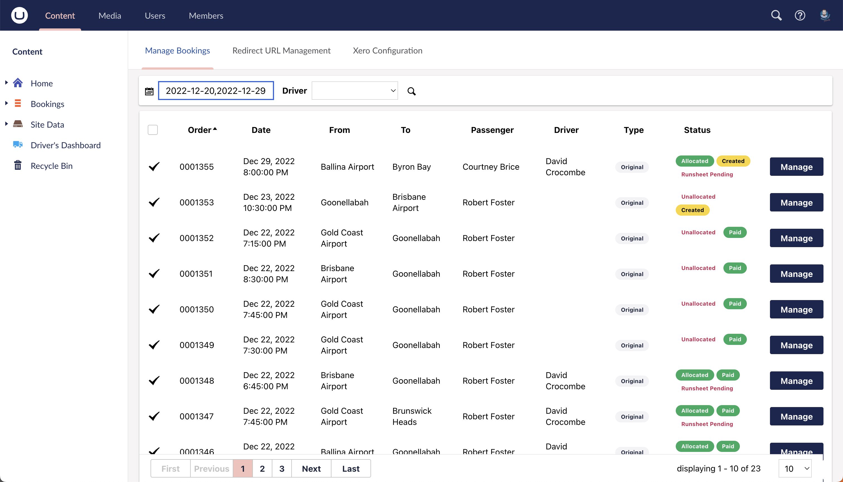843x482 pixels.
Task: Toggle checkmark for order 0001350
Action: click(154, 309)
